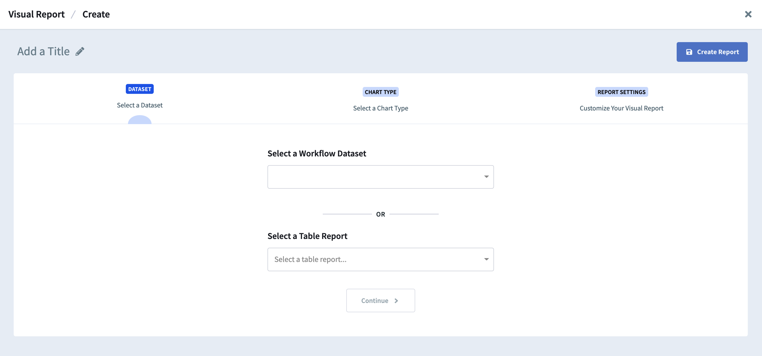Select the REPORT SETTINGS step
The image size is (762, 356).
click(x=621, y=92)
